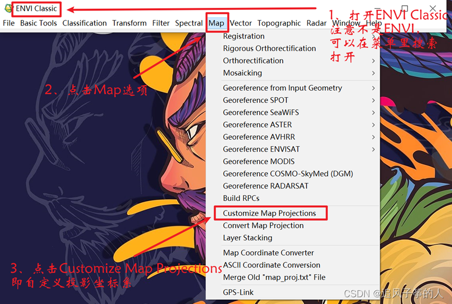The width and height of the screenshot is (452, 304).
Task: Open the Vector menu
Action: tap(241, 23)
